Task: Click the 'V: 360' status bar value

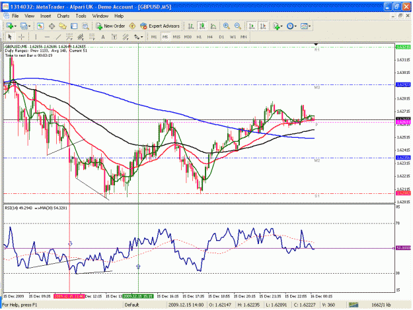Action: tap(328, 305)
